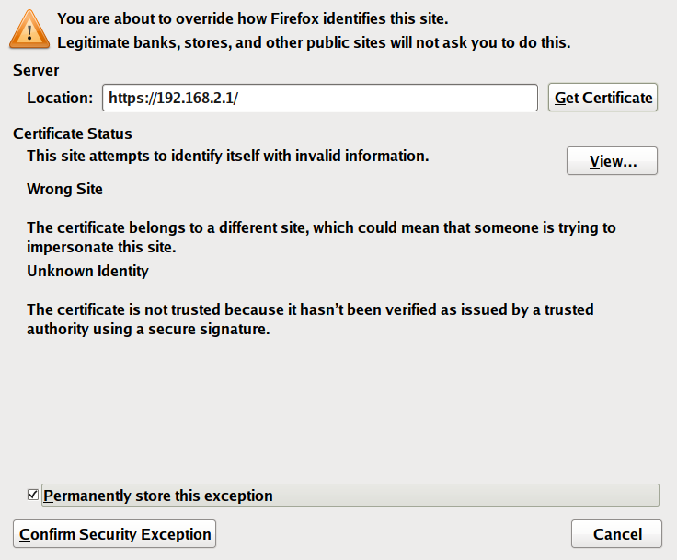Cancel the security exception dialog
Screen dimensions: 677x560
point(616,534)
